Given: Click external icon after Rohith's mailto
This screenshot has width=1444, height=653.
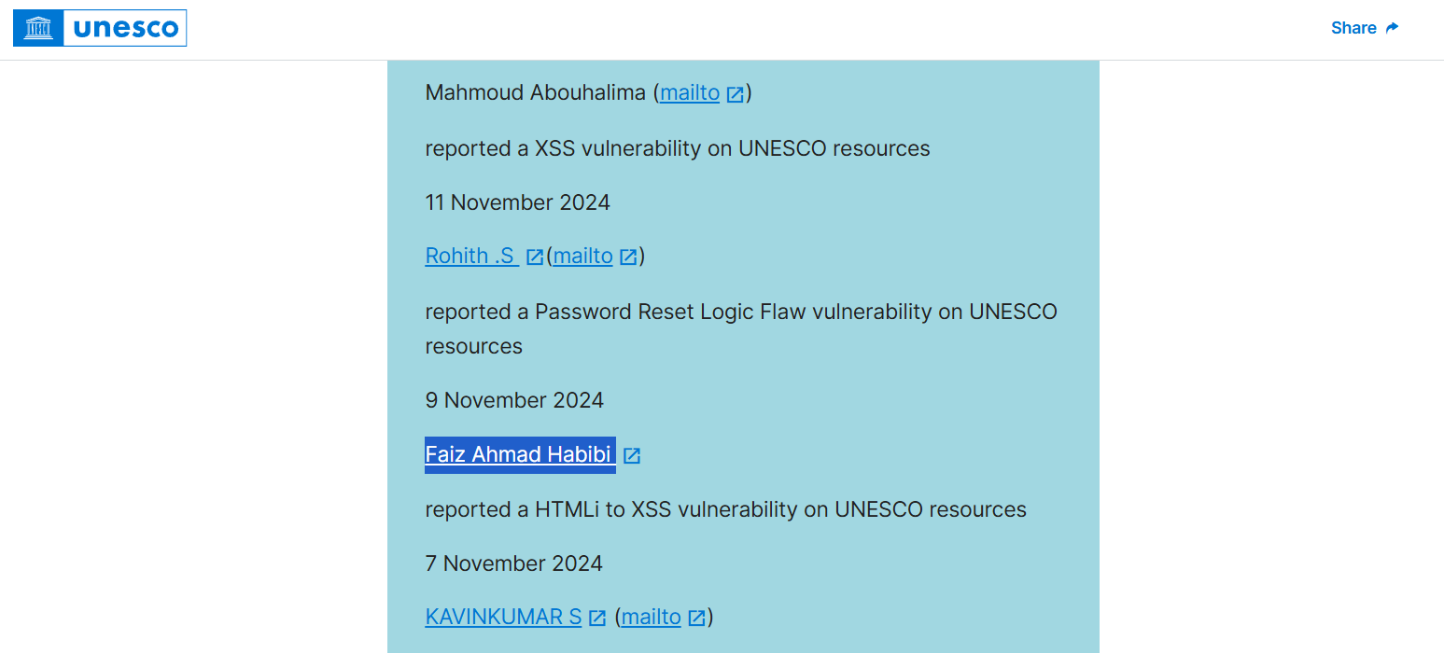Looking at the screenshot, I should (629, 257).
